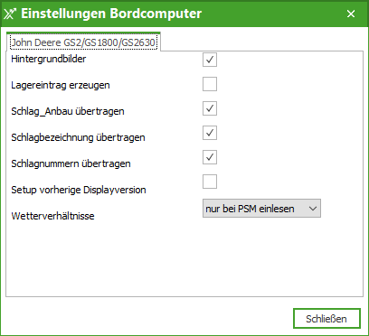Viewport: 369px width, 336px height.
Task: Click the Einstellungen Bordcomputer window title
Action: pos(111,14)
